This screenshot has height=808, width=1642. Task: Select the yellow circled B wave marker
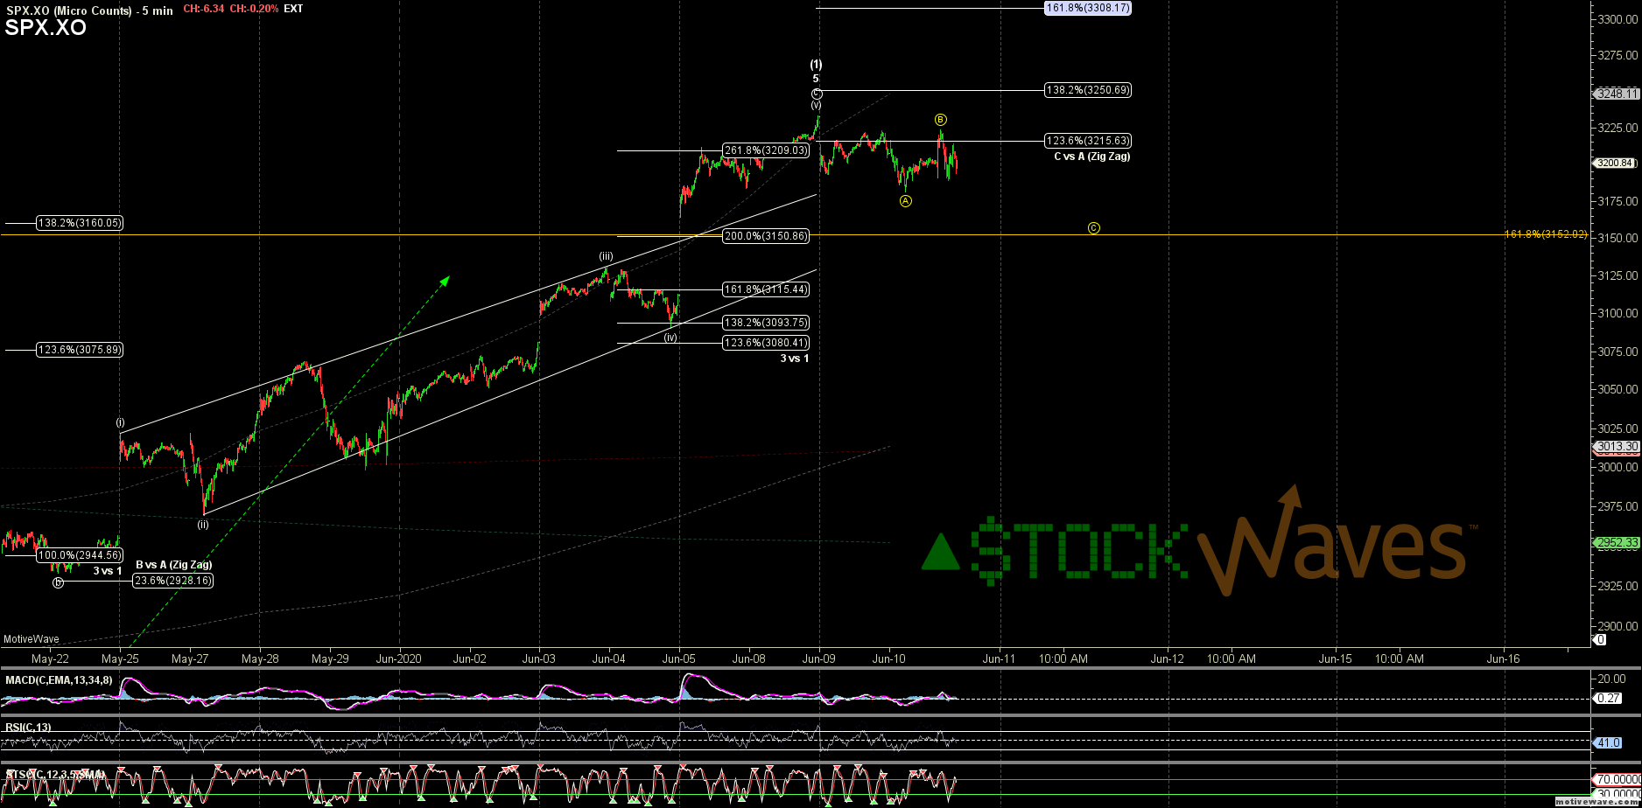(x=940, y=120)
